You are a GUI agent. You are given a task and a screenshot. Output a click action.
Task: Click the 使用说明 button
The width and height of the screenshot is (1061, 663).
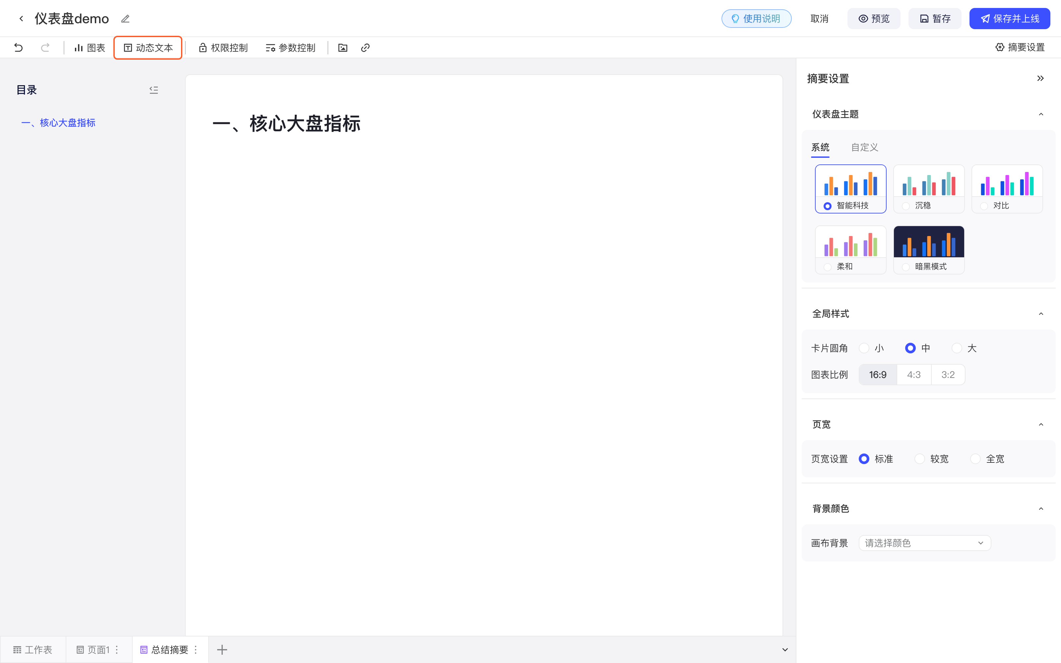[x=756, y=19]
